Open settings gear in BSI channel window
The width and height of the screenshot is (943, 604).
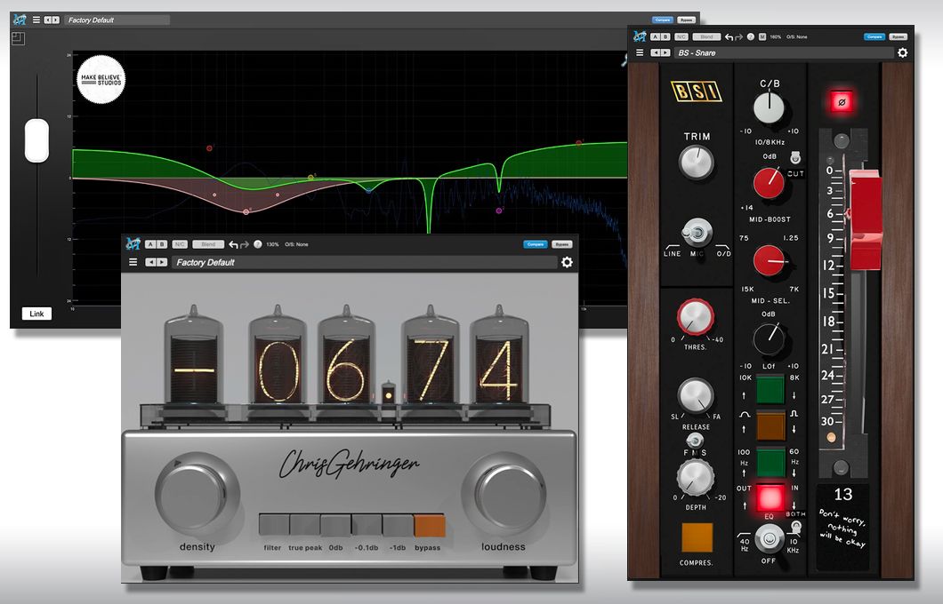pyautogui.click(x=902, y=52)
